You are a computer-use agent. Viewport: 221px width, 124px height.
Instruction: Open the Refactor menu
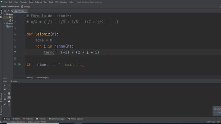38,2
